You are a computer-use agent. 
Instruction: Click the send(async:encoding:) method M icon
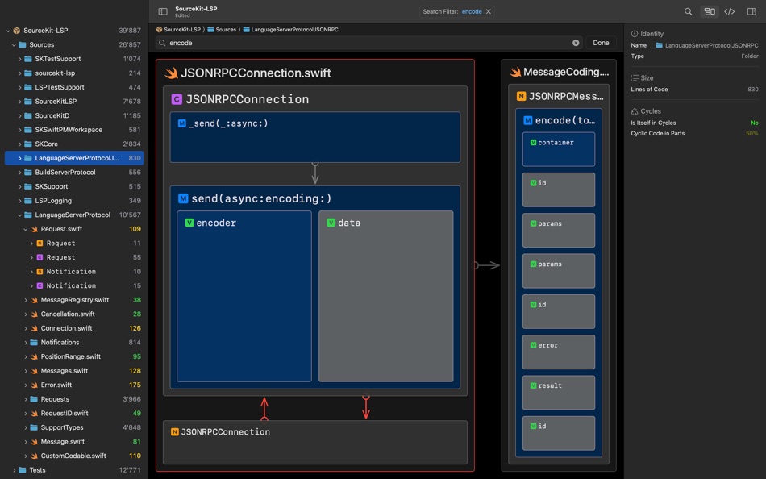[x=183, y=198]
